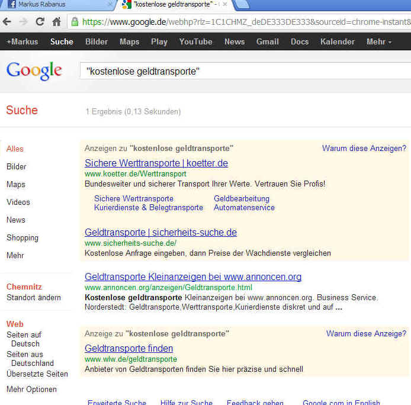Select Suche in the black bar

[62, 41]
